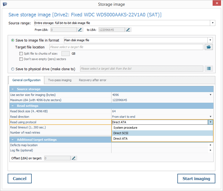The image size is (223, 191).
Task: Expand the Source range dropdown
Action: (x=212, y=23)
